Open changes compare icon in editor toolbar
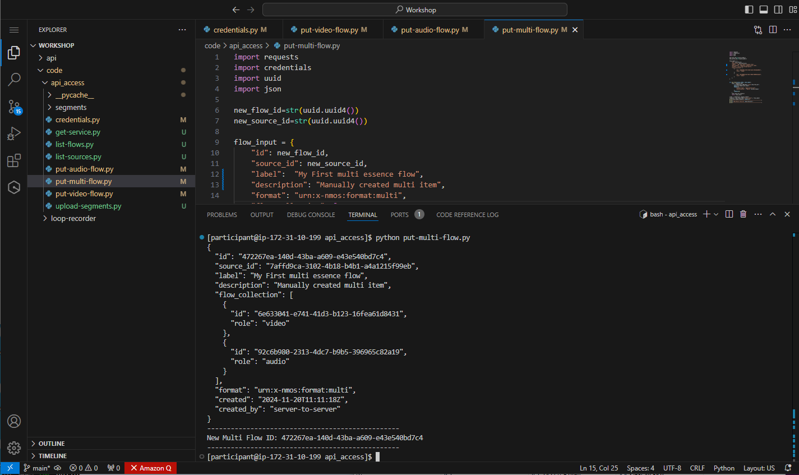Screen dimensions: 799x475 [758, 30]
